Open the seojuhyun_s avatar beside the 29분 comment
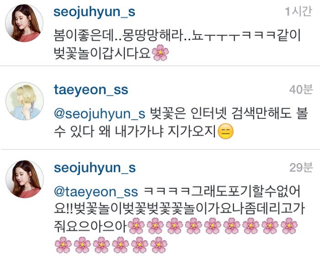 tap(25, 179)
